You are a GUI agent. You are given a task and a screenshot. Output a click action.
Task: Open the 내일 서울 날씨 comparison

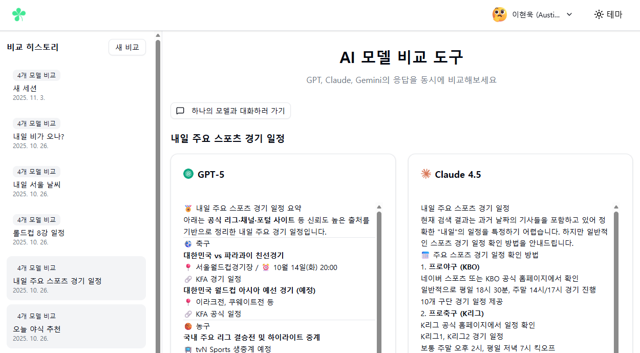(x=76, y=182)
